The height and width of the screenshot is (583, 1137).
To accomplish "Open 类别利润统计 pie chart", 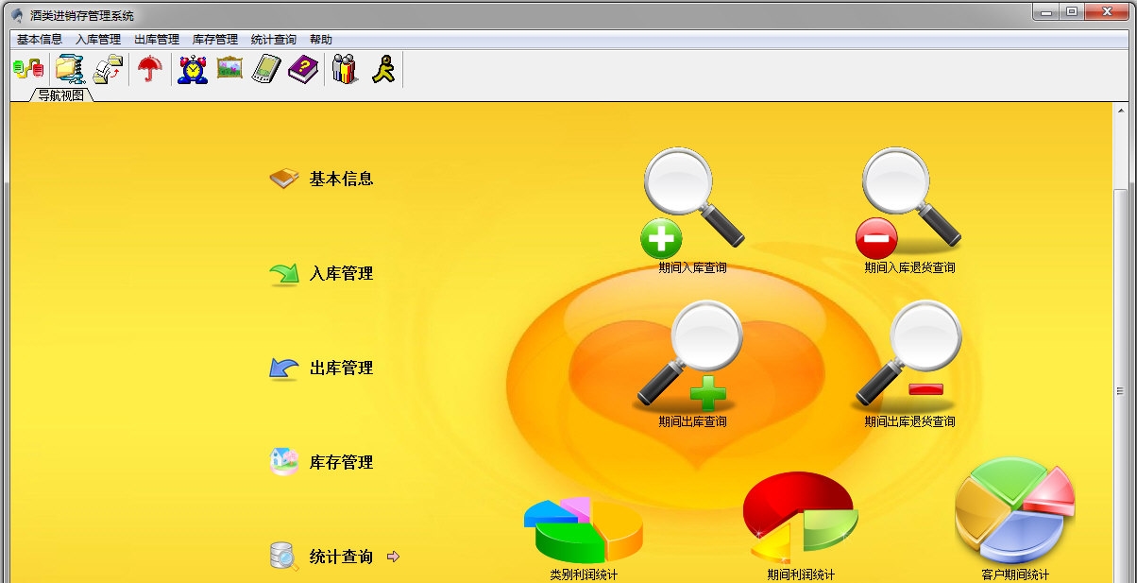I will click(x=584, y=529).
